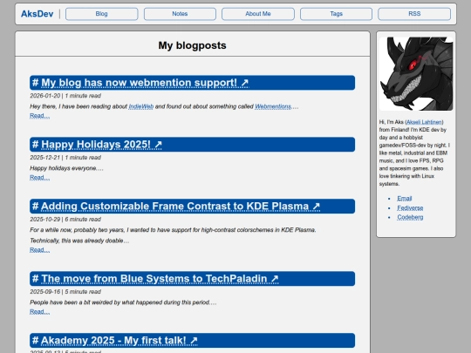Open the Tags nav button
Viewport: 471px width, 353px height.
(336, 14)
